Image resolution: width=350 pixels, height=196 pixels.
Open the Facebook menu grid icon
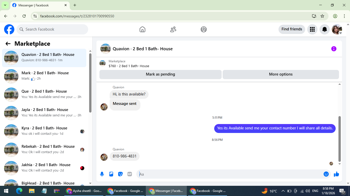(312, 29)
